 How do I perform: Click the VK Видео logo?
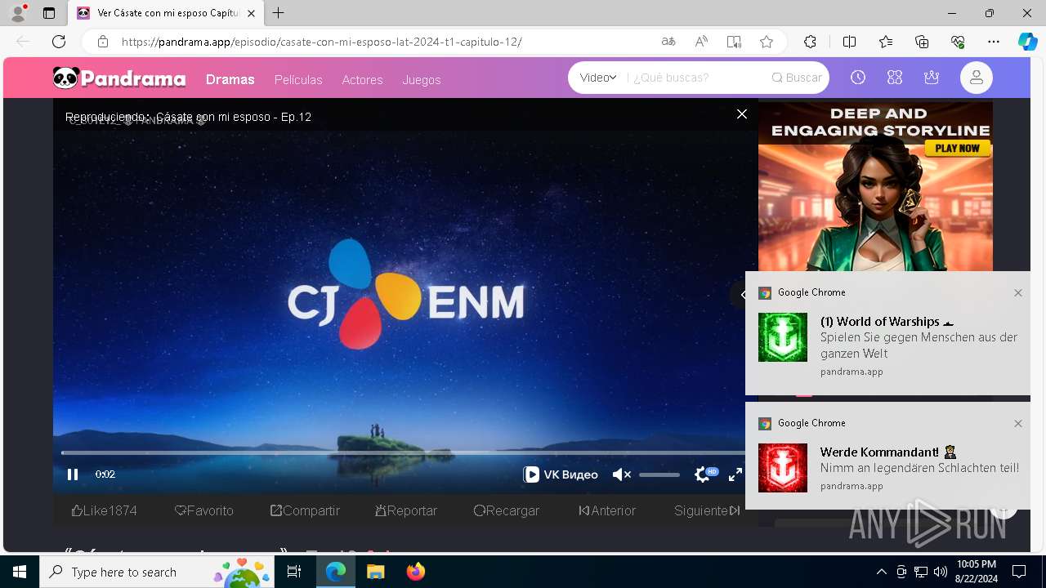coord(561,474)
